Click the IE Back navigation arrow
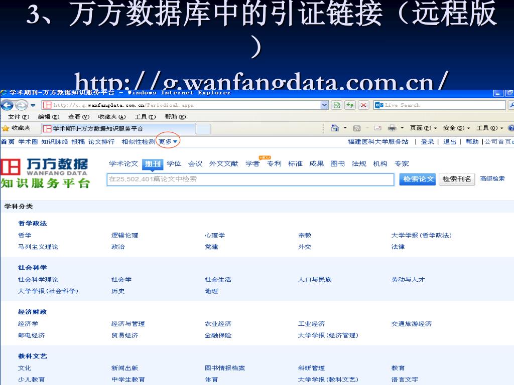 click(7, 105)
